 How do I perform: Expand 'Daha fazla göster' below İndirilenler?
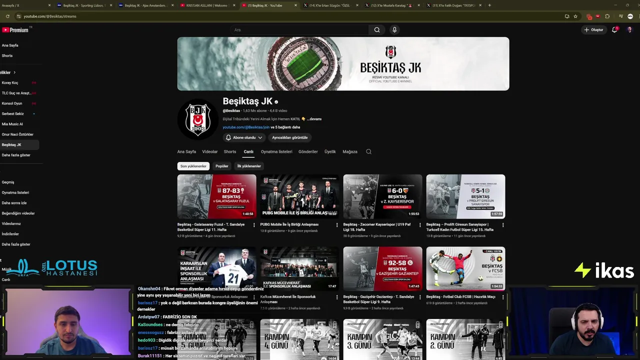[16, 244]
